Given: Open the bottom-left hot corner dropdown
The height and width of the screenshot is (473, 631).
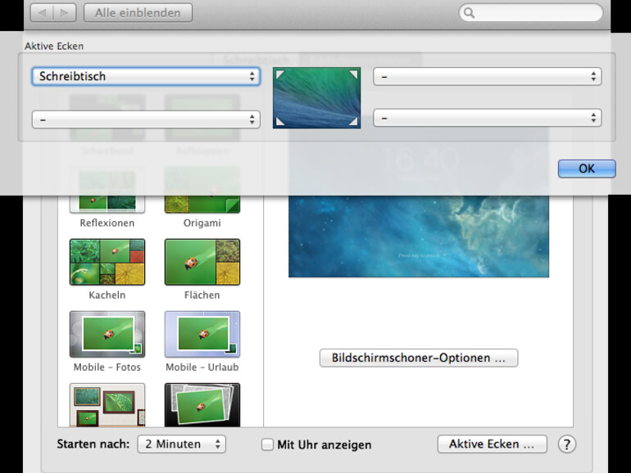Looking at the screenshot, I should (146, 119).
